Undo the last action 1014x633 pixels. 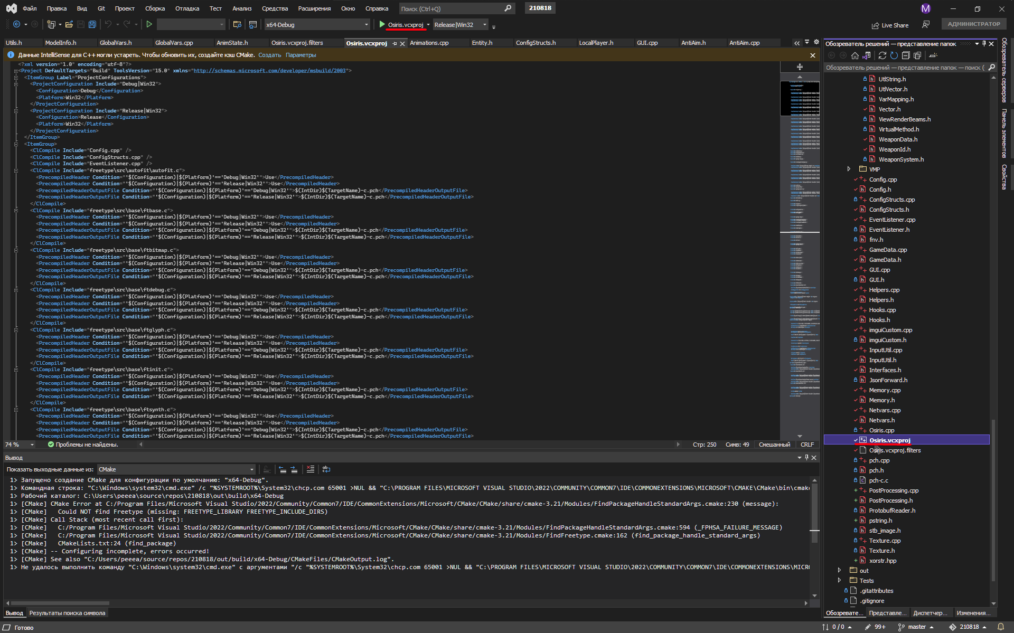[x=109, y=24]
